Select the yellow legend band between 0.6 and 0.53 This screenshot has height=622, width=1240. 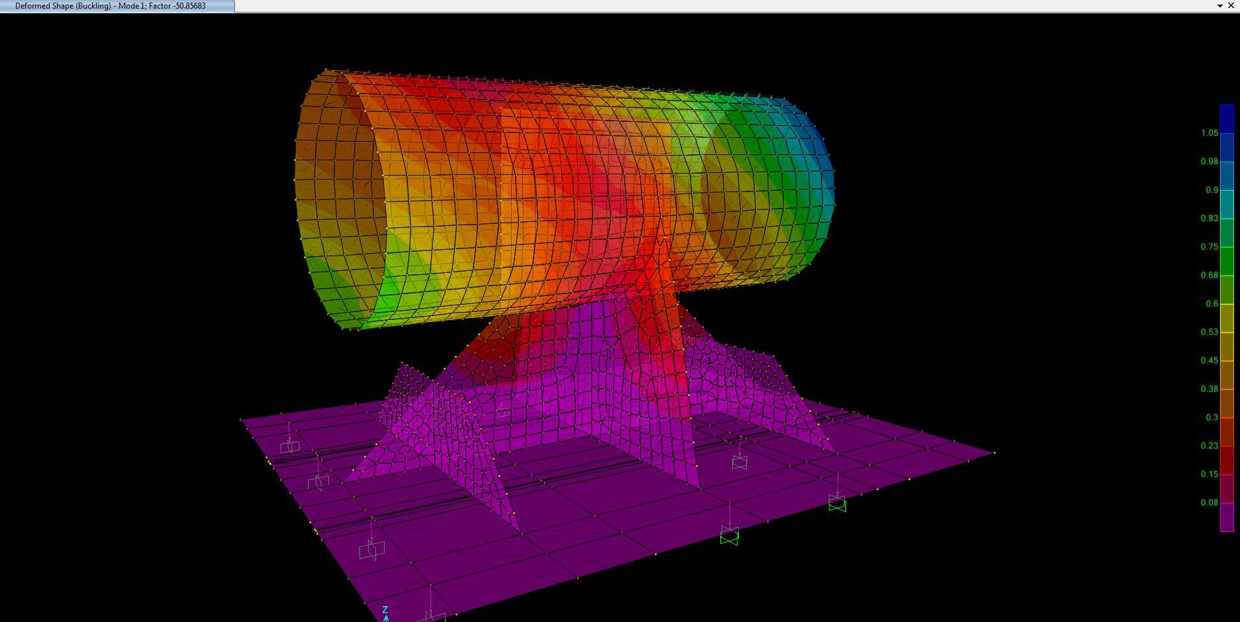point(1226,318)
